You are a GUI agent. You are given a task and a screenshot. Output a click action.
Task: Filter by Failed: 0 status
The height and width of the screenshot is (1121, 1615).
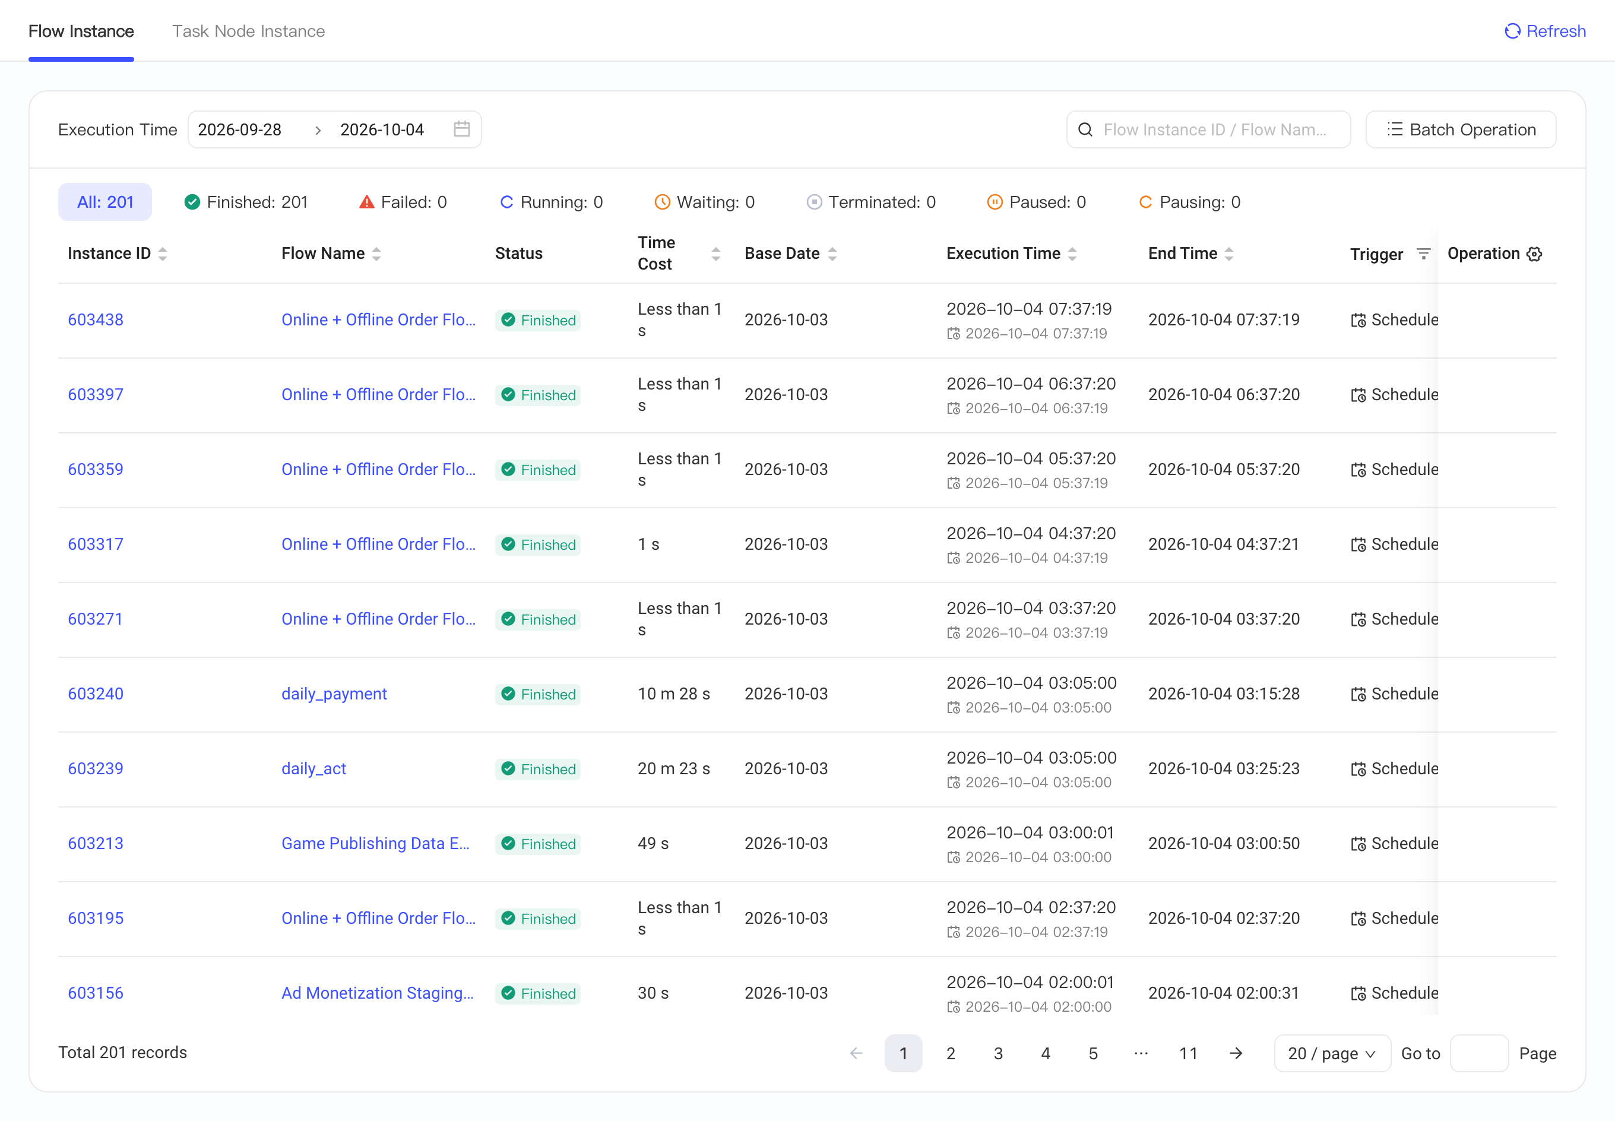click(403, 202)
